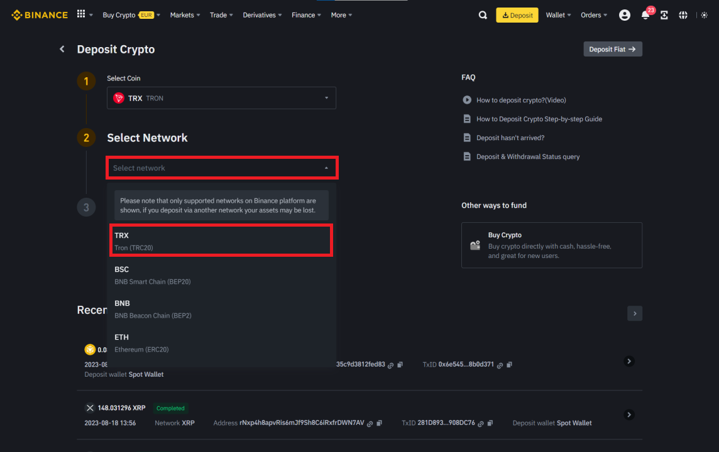The height and width of the screenshot is (452, 719).
Task: Open the apps grid menu icon
Action: [80, 14]
